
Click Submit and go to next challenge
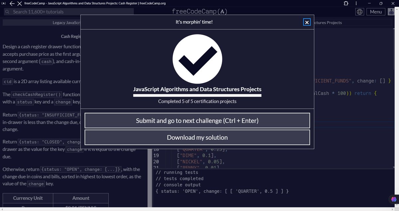(197, 120)
